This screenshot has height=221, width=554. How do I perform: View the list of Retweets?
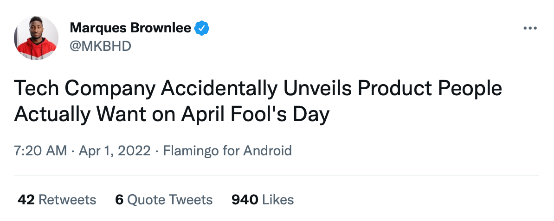pyautogui.click(x=67, y=200)
